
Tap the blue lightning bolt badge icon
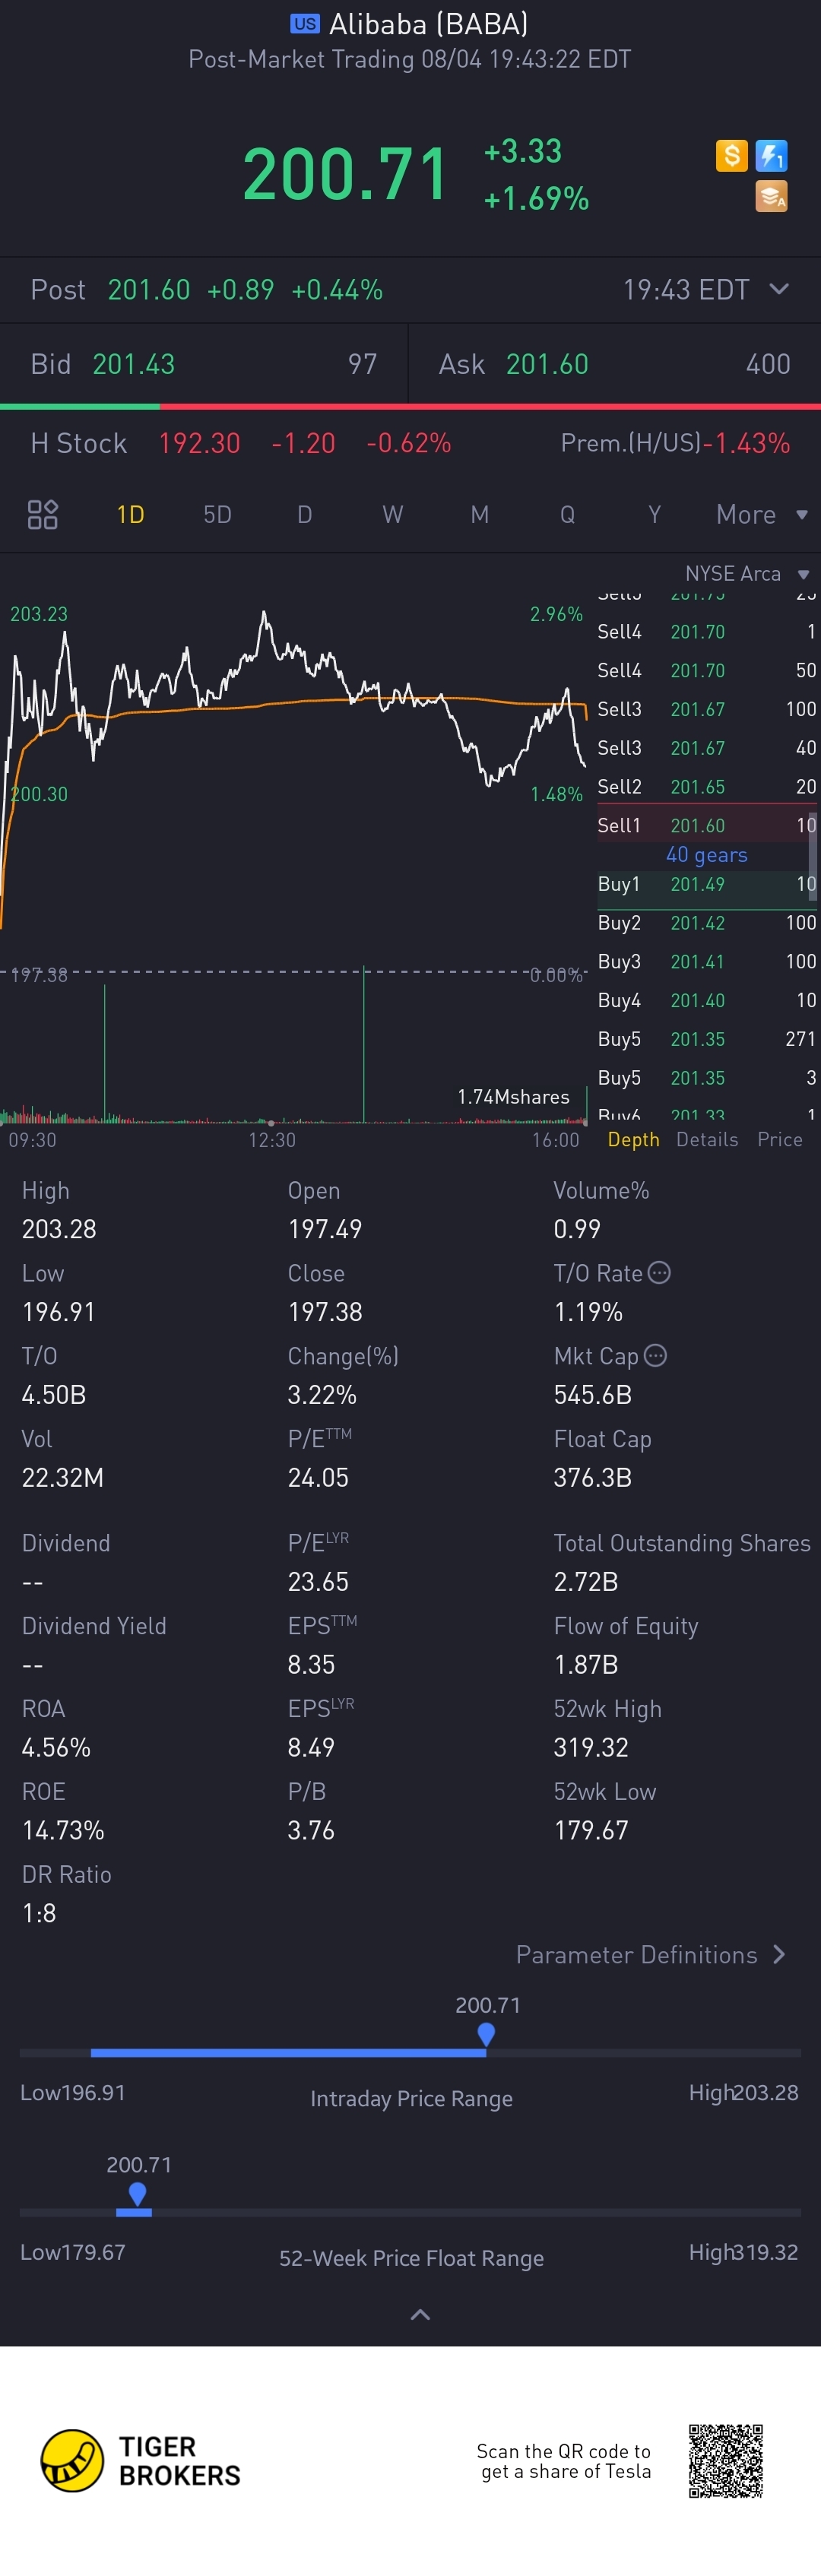click(771, 156)
